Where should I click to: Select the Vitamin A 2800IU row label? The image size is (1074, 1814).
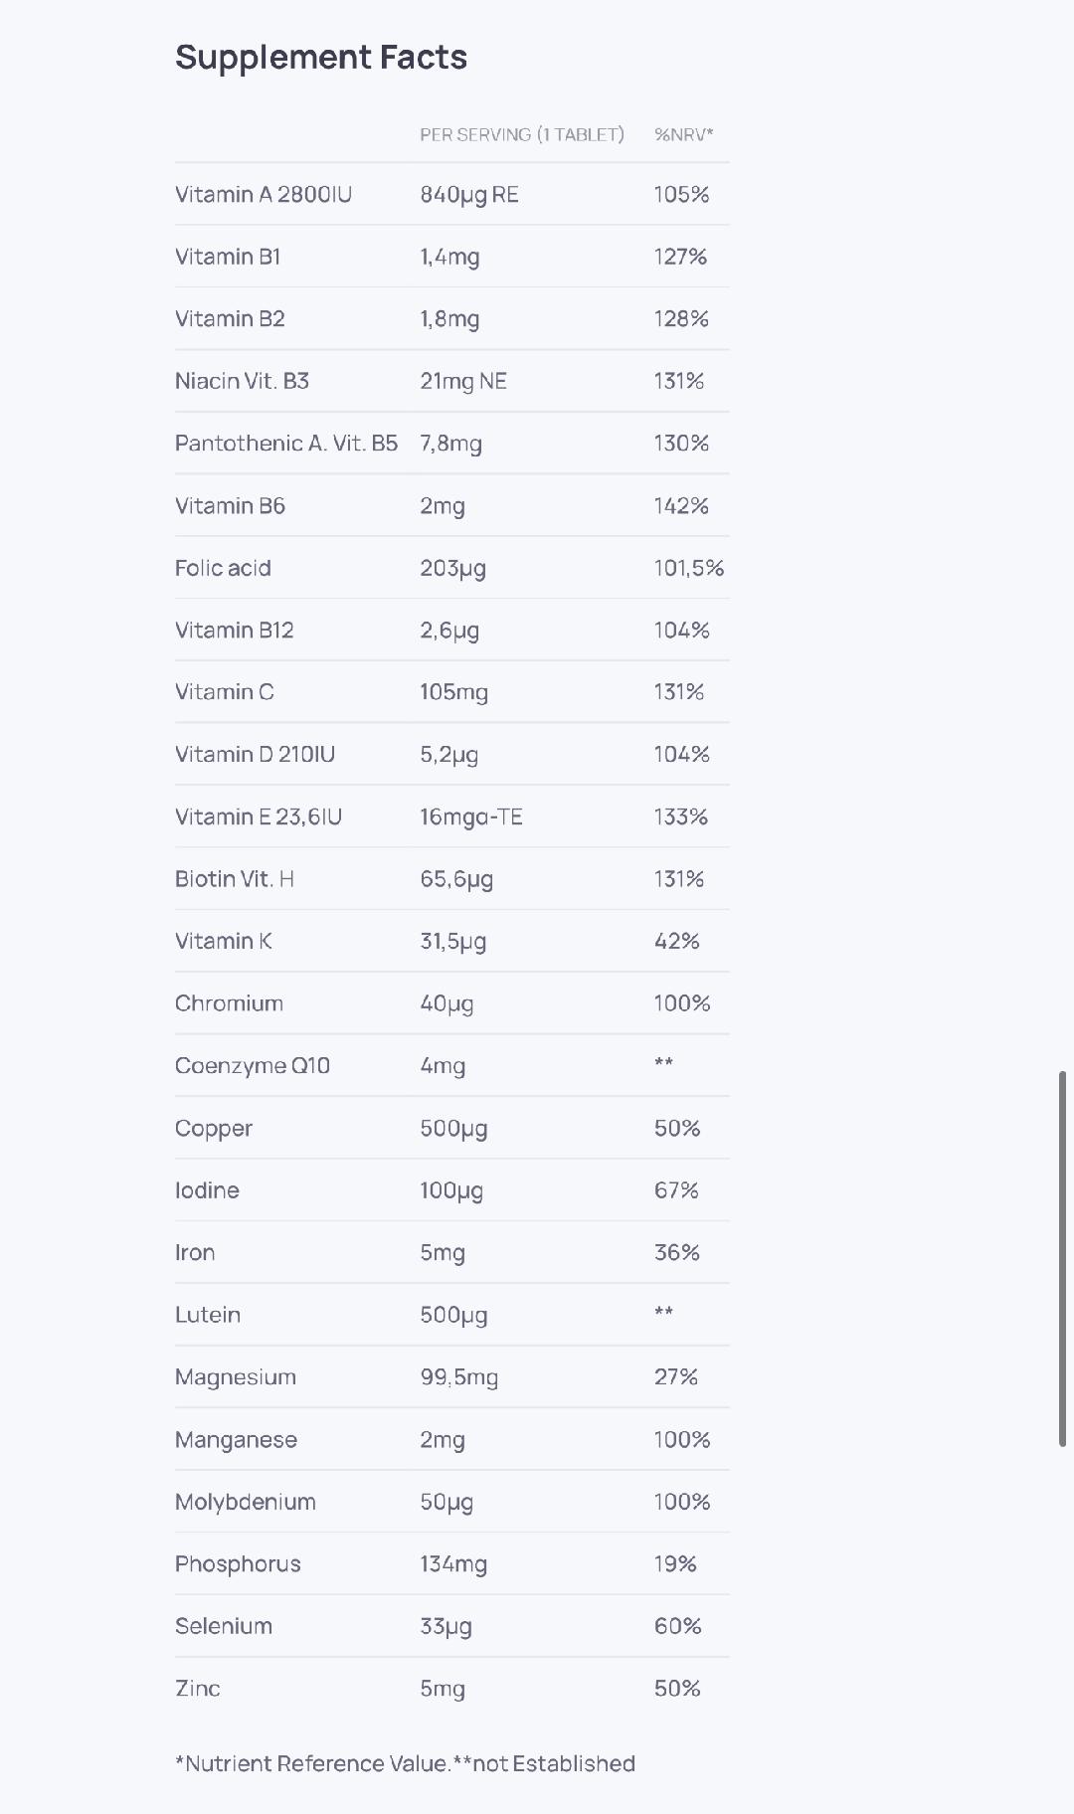pyautogui.click(x=263, y=194)
